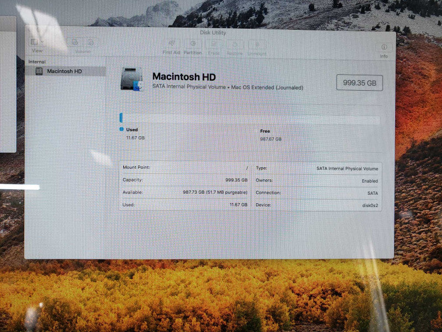Click the Connection SATA value
This screenshot has width=442, height=332.
[372, 193]
